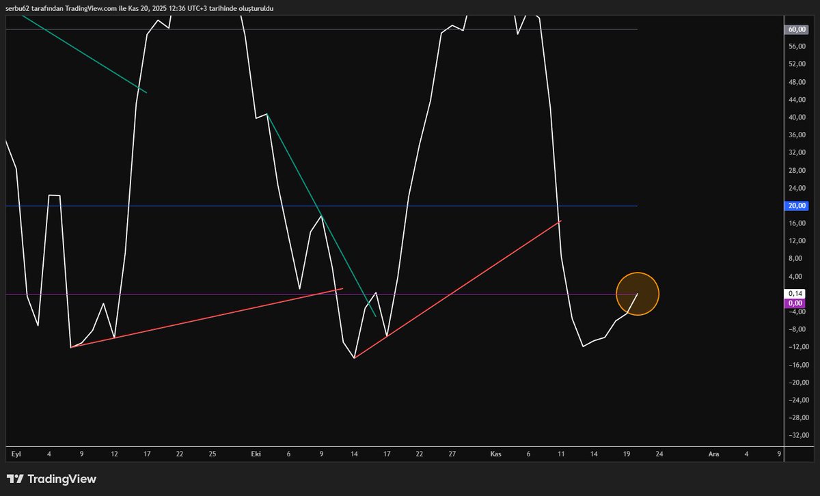Click the Kas month label on time axis
Screen dimensions: 820x496
[x=495, y=454]
